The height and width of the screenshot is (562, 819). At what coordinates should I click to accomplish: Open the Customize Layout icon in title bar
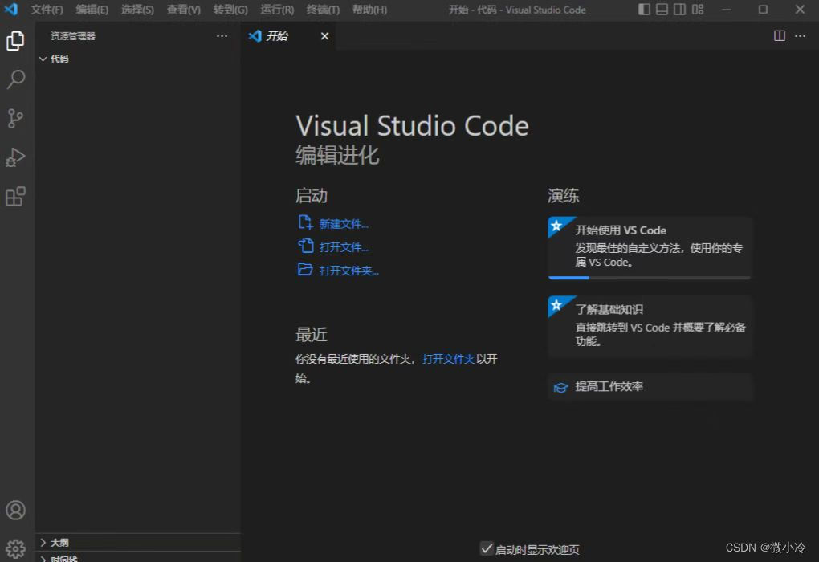(x=698, y=10)
